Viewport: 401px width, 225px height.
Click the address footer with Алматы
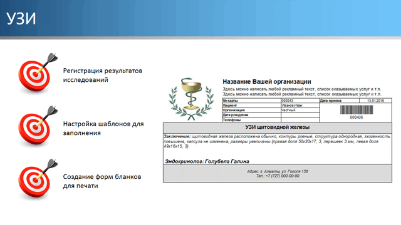278,174
